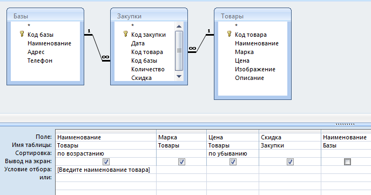Click the Товары table title bar
371x195 pixels.
click(252, 16)
